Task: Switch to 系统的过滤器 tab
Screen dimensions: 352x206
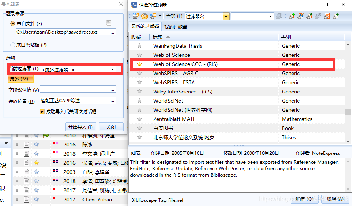Action: point(145,26)
